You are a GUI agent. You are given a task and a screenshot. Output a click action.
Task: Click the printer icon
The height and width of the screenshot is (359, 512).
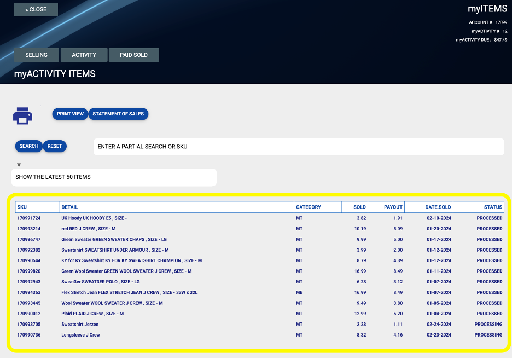pos(22,115)
